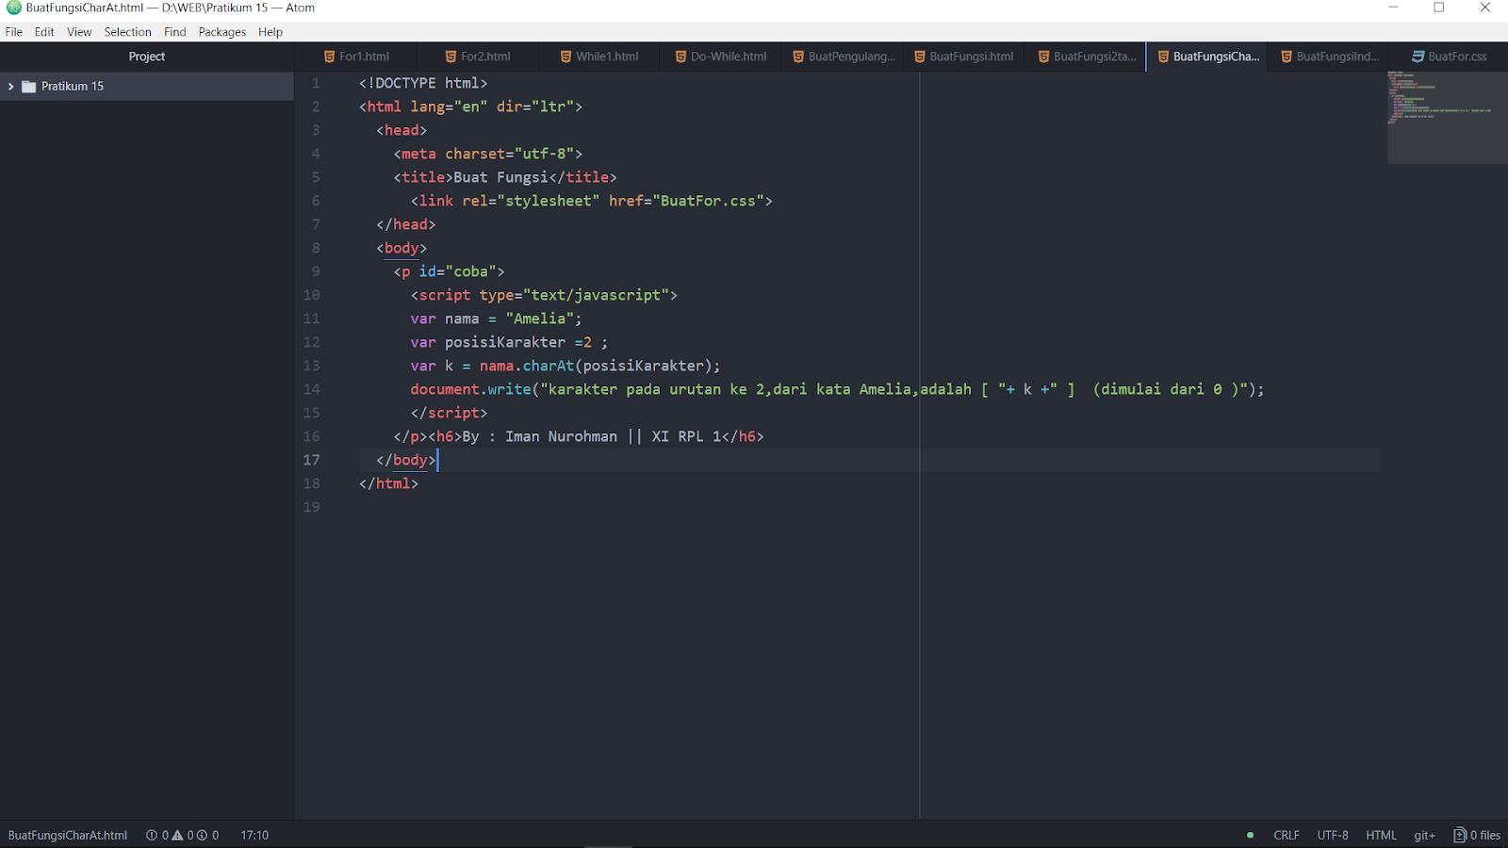This screenshot has width=1508, height=848.
Task: Click the error count icon in the status bar
Action: 152,835
